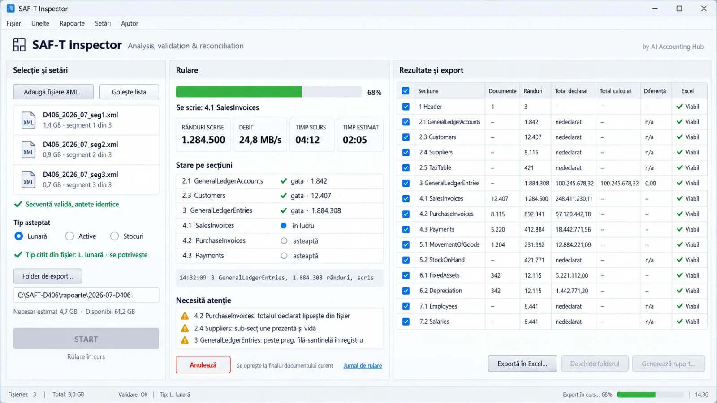This screenshot has width=717, height=403.
Task: Click the SAF-T Inspector logo icon
Action: click(x=19, y=45)
